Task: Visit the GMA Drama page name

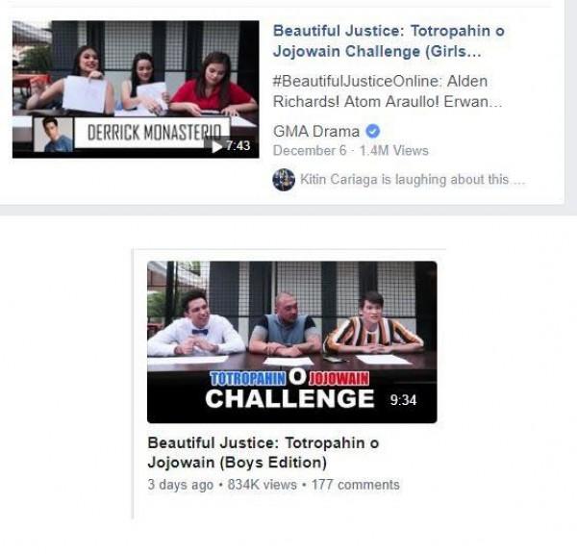Action: pos(316,132)
